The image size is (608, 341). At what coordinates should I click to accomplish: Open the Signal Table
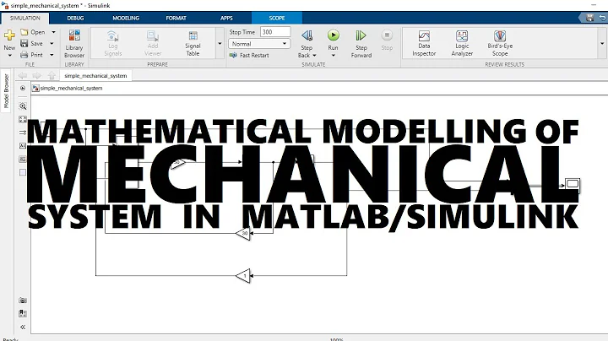193,43
